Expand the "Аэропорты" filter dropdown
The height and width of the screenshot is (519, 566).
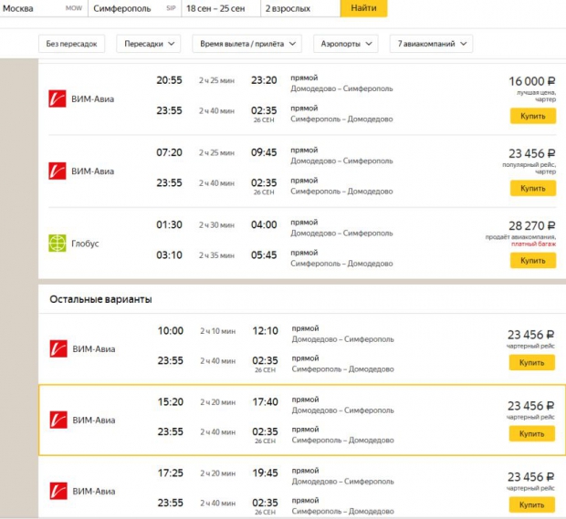(x=346, y=44)
